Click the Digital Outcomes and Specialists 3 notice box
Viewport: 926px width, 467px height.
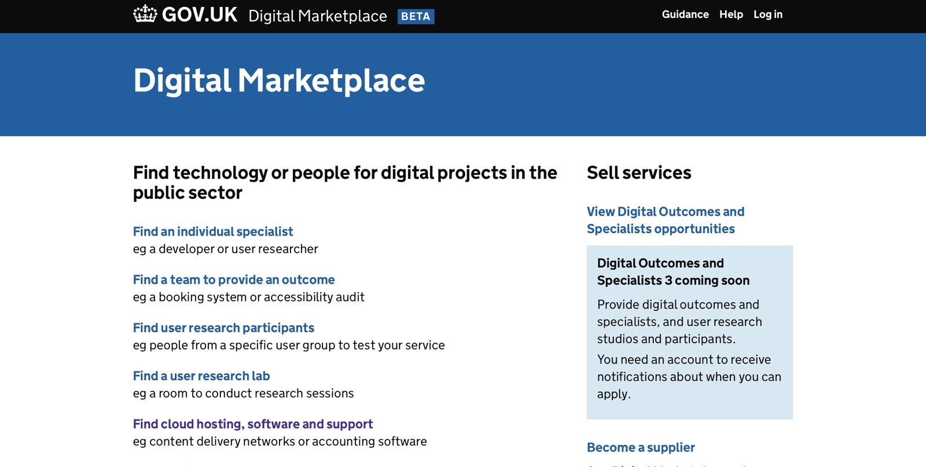[690, 332]
